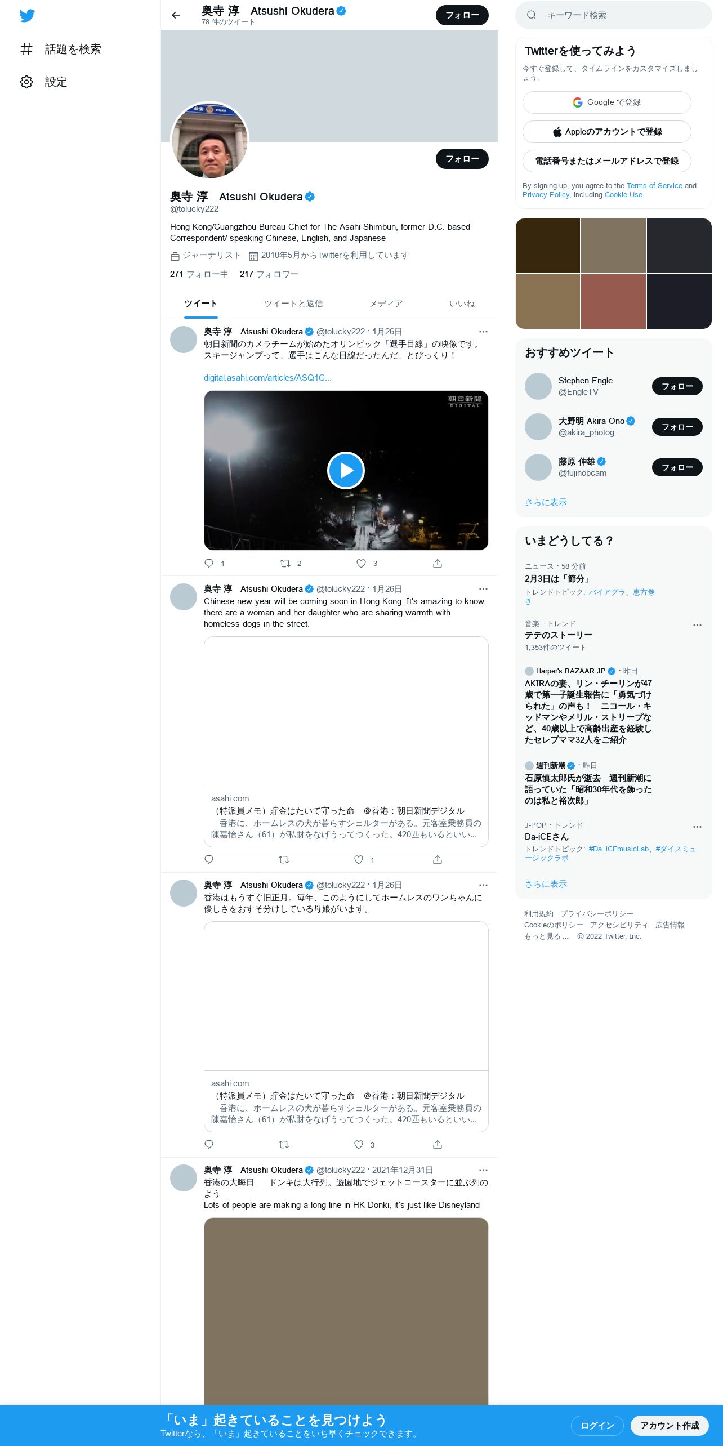Click the ログイン button
This screenshot has width=723, height=1446.
point(597,1426)
